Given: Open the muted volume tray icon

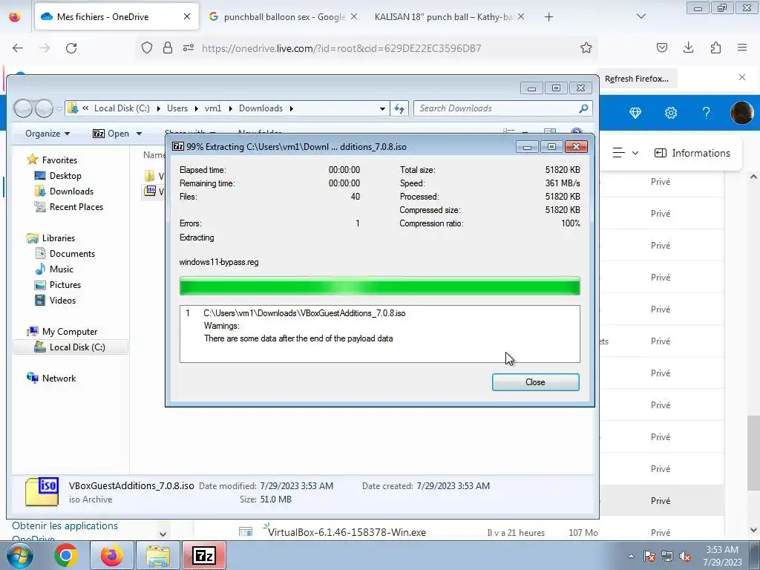Looking at the screenshot, I should (x=685, y=557).
